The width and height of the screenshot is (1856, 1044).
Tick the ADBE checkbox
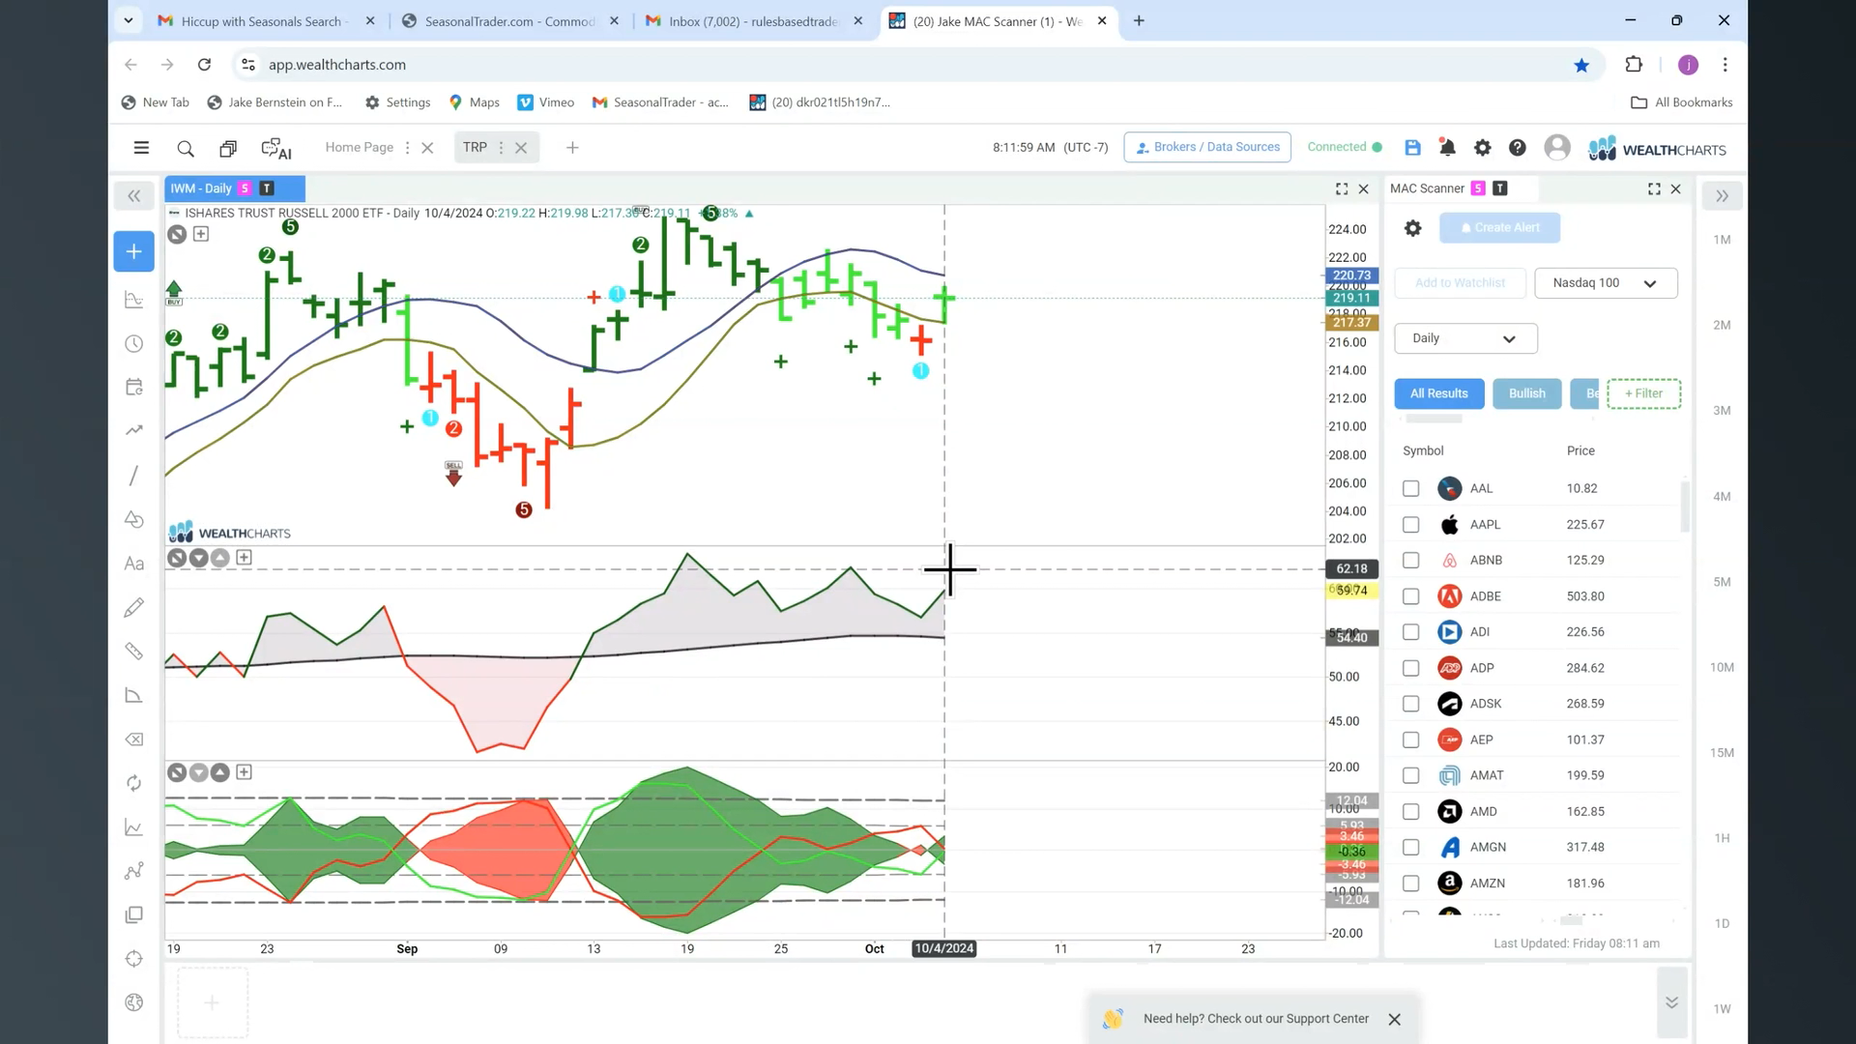(x=1411, y=596)
